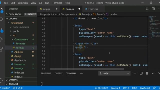160x90 pixels.
Task: Open the Explorer view in activity bar
Action: [1, 10]
